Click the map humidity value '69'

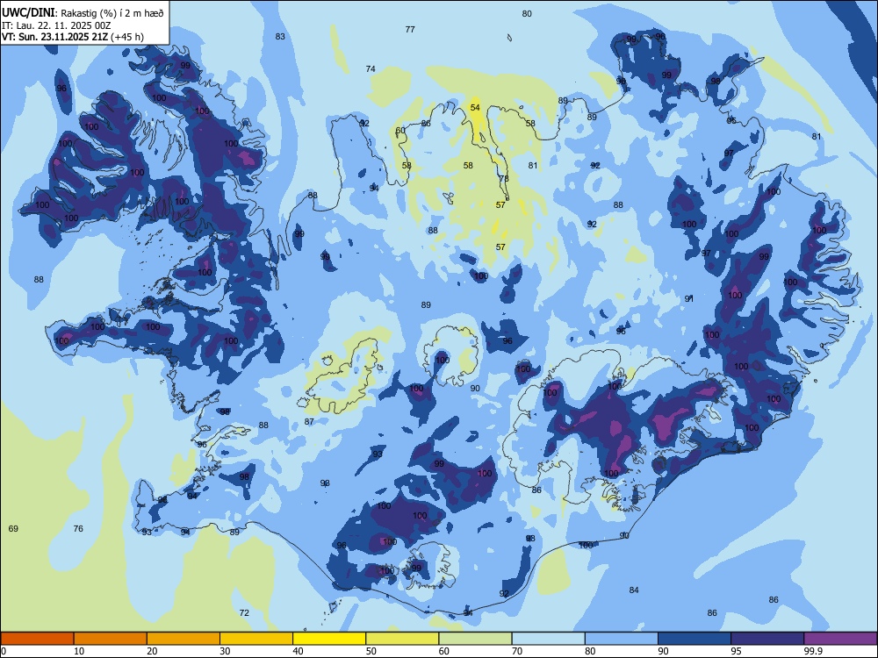tap(13, 529)
